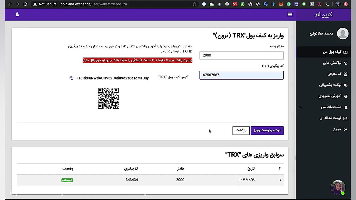Copy the TRX wallet address using the copy icon
The height and width of the screenshot is (200, 356).
71,78
